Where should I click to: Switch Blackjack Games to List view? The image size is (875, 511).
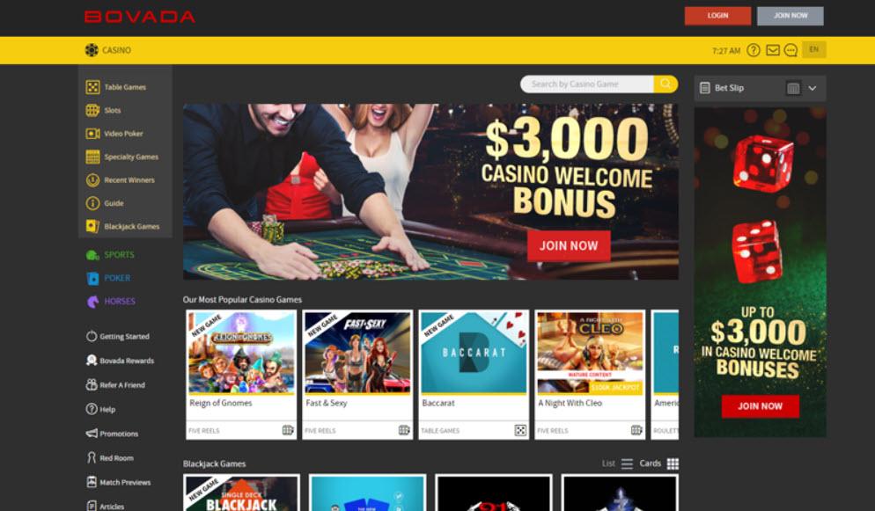[x=617, y=464]
